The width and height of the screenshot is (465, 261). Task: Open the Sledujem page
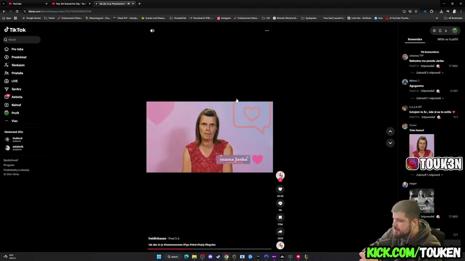tap(18, 65)
